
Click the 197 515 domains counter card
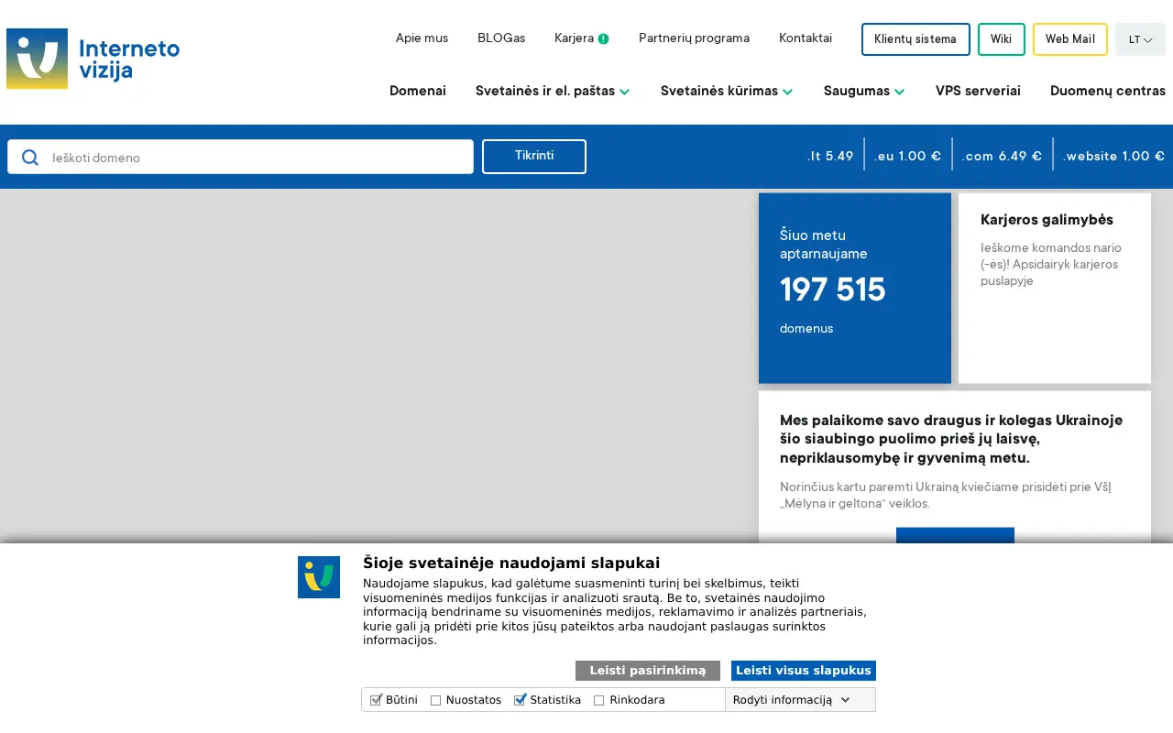(x=855, y=288)
